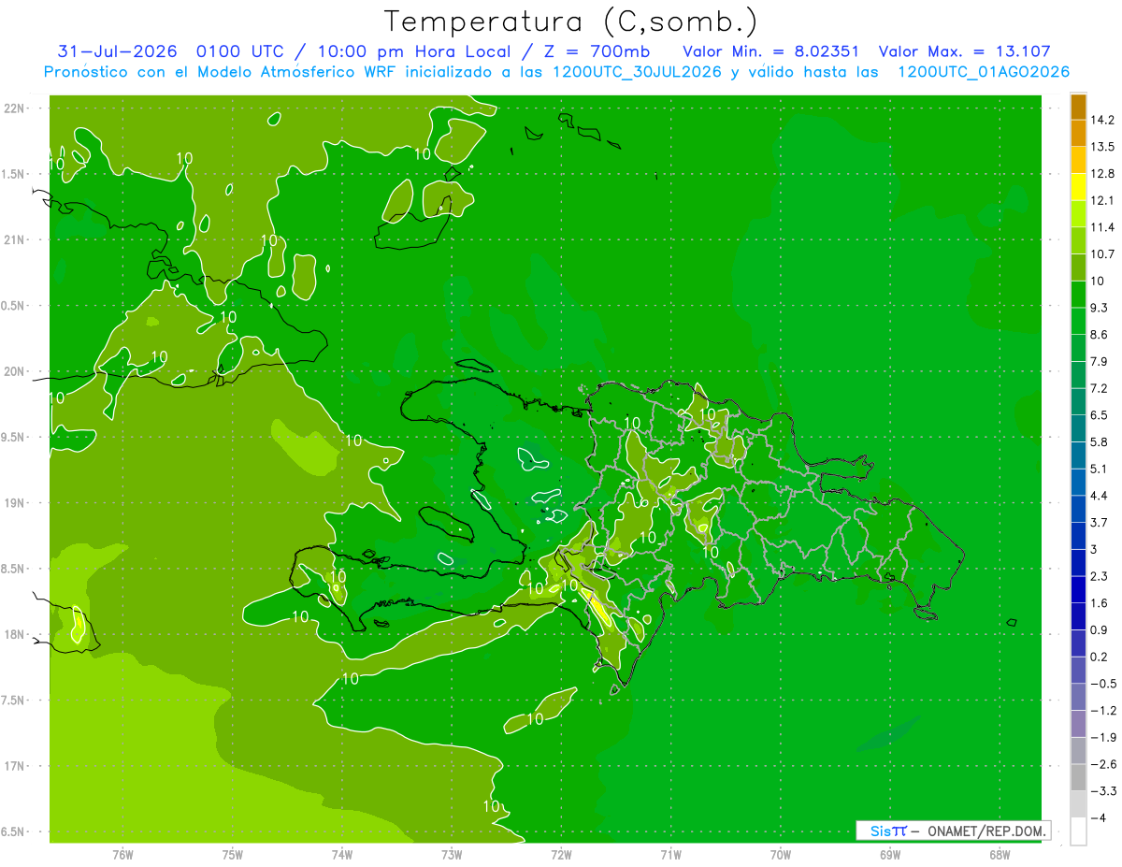Click the '9.3' colorbar label

(1100, 308)
